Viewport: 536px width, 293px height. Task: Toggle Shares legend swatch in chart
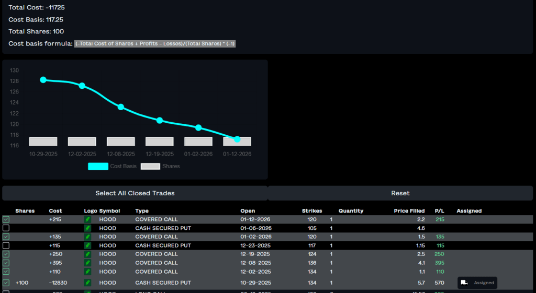point(150,167)
